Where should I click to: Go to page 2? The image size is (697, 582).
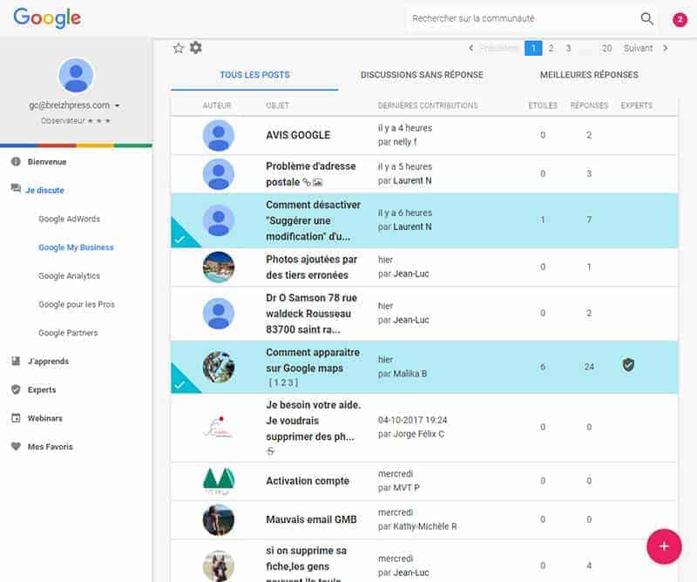551,48
